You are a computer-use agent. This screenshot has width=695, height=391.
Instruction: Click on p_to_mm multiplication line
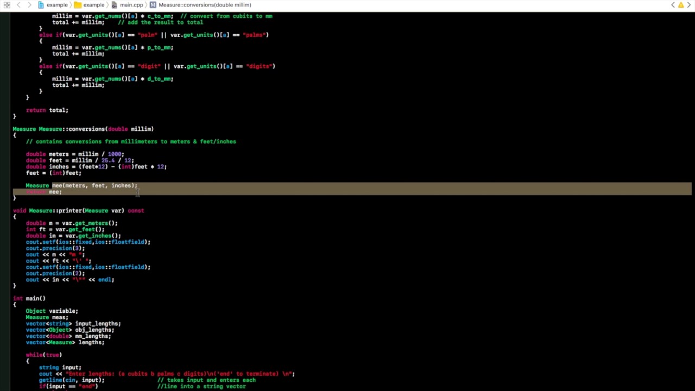pos(113,47)
